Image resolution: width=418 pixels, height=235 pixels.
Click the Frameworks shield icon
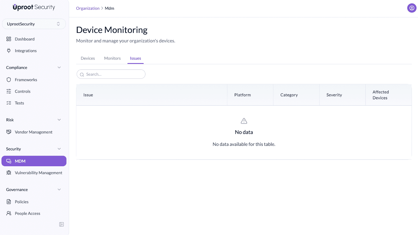(9, 80)
